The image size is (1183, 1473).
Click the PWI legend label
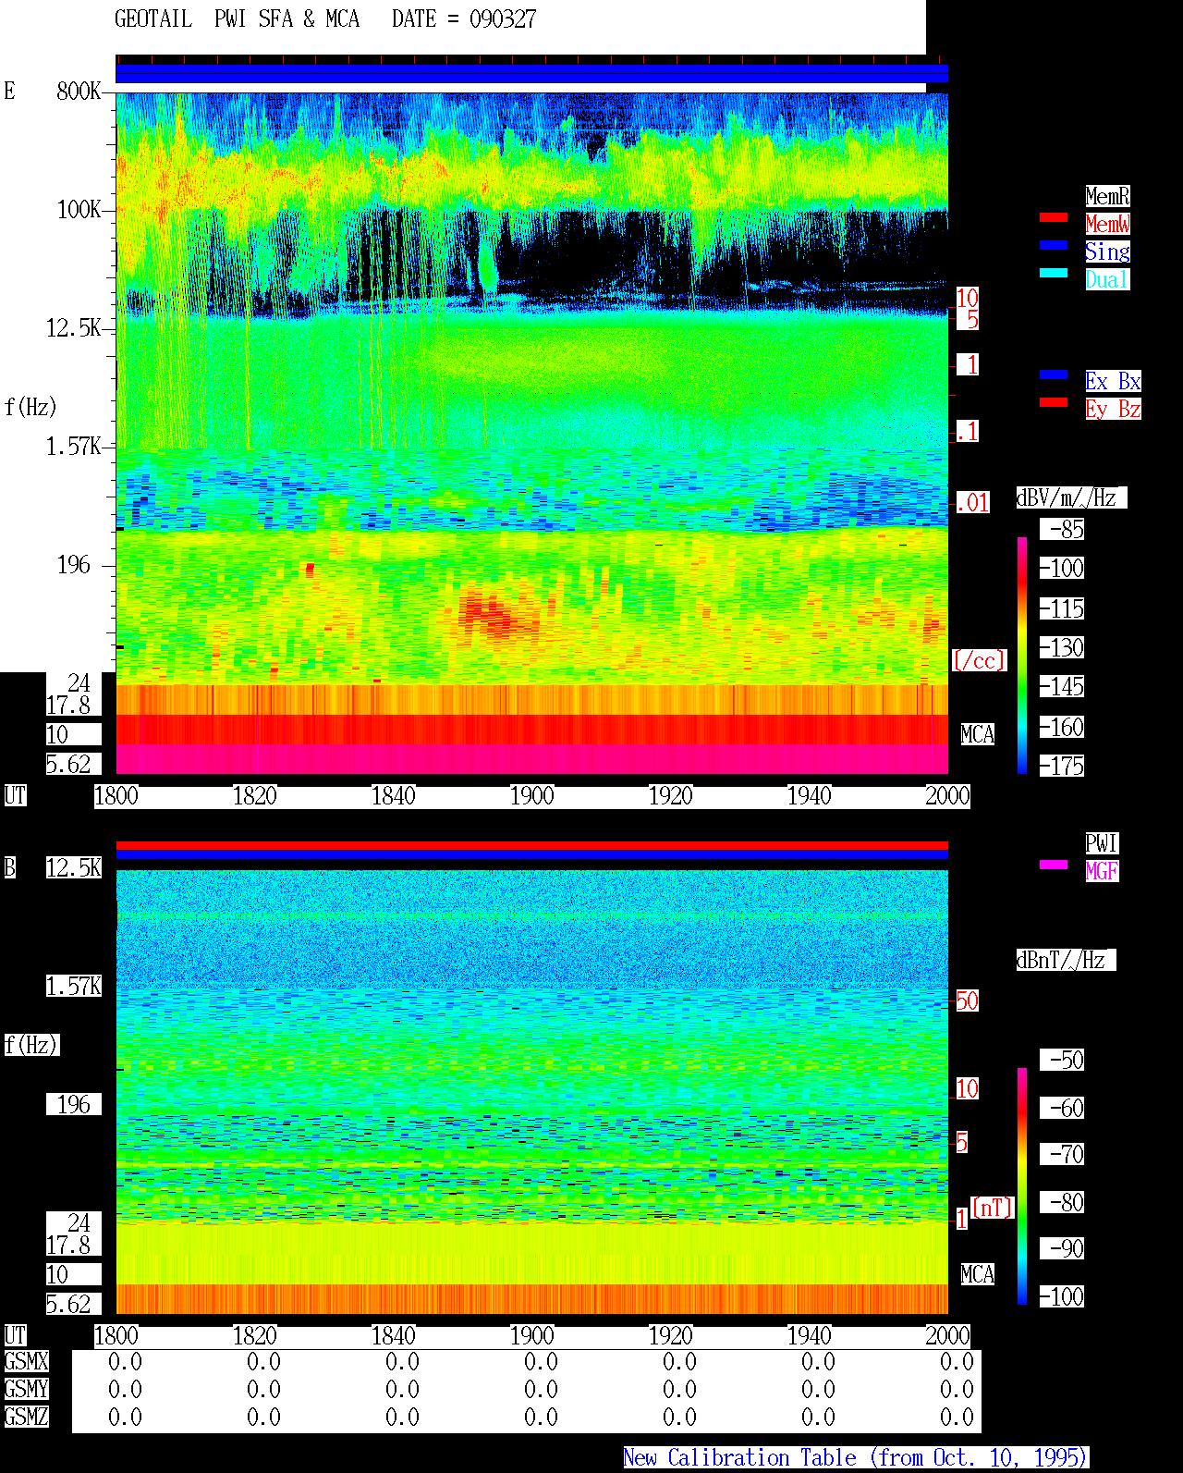coord(1102,843)
